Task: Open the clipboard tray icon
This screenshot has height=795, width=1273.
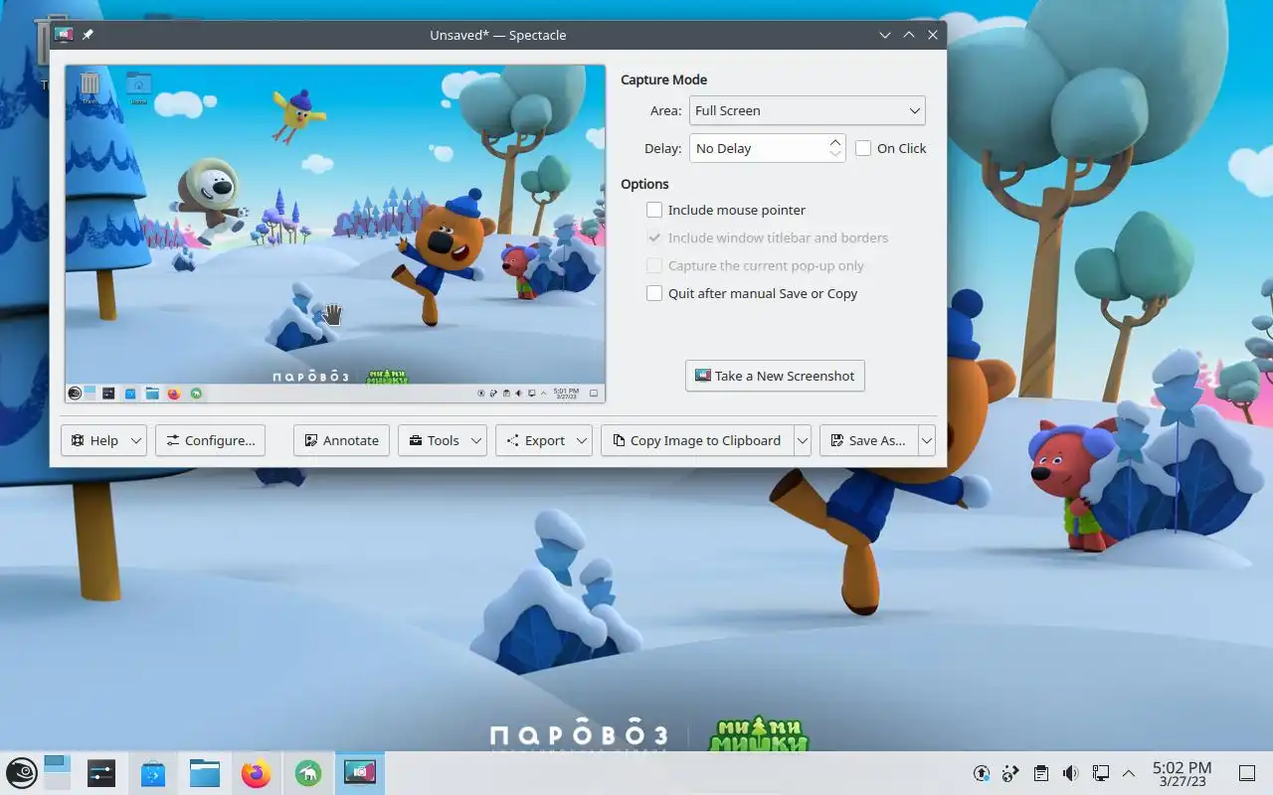Action: [x=1041, y=773]
